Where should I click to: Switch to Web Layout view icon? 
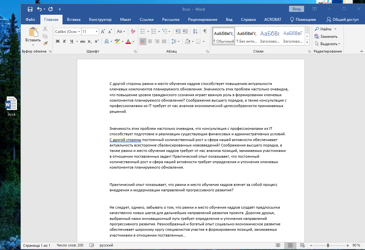tap(303, 245)
